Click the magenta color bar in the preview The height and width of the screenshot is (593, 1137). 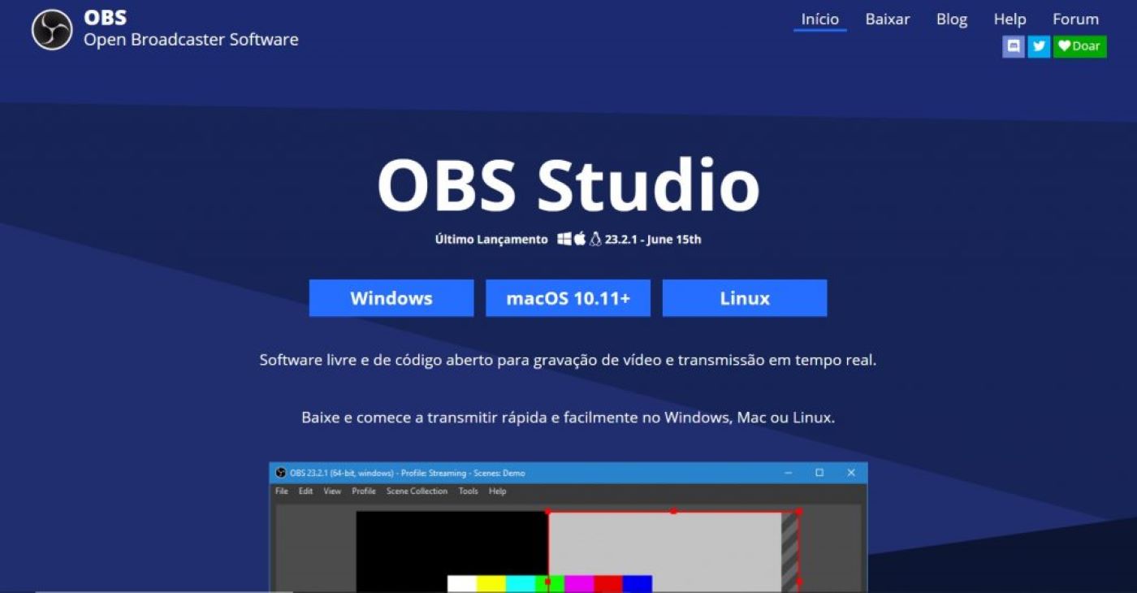tap(579, 584)
